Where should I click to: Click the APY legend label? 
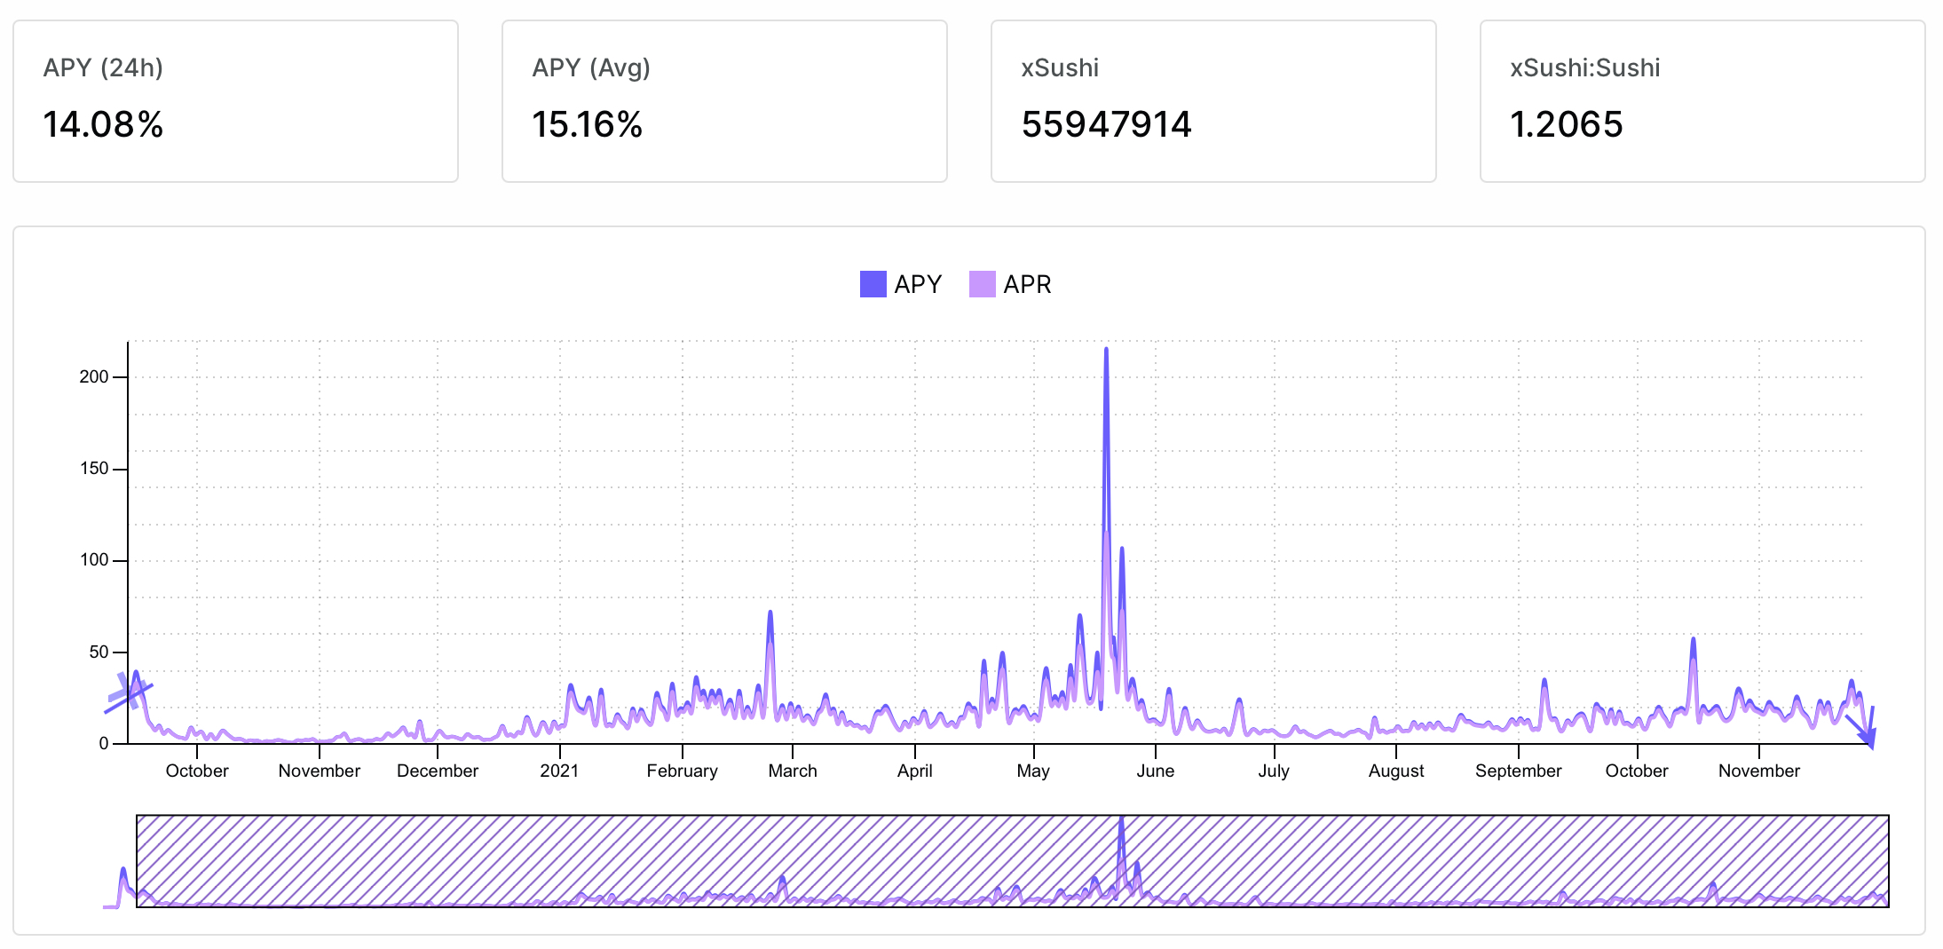click(x=918, y=284)
